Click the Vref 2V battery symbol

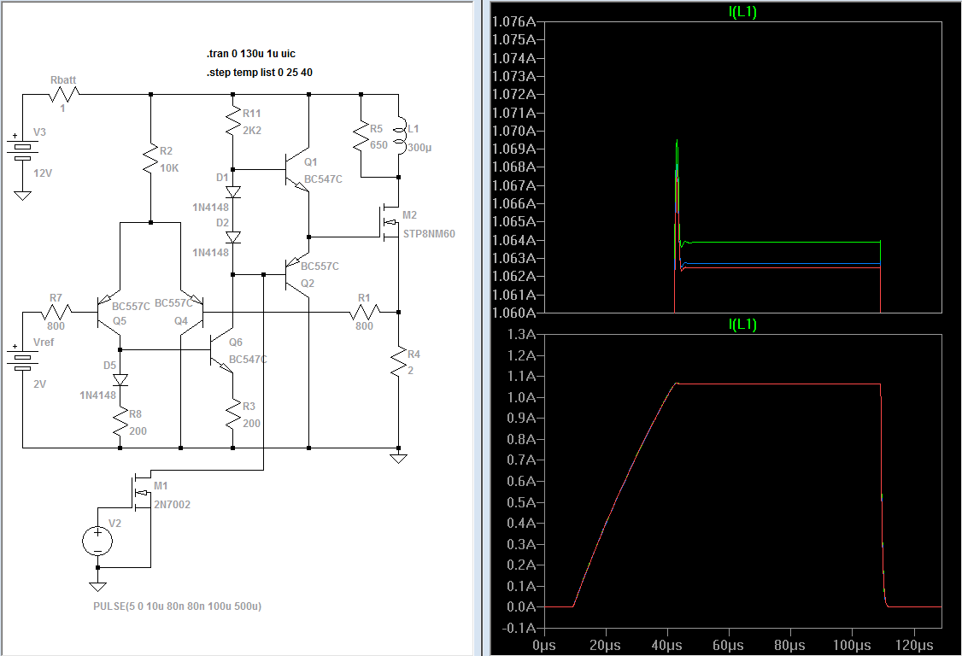click(x=23, y=359)
